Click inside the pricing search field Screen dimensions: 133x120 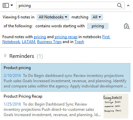point(66,6)
